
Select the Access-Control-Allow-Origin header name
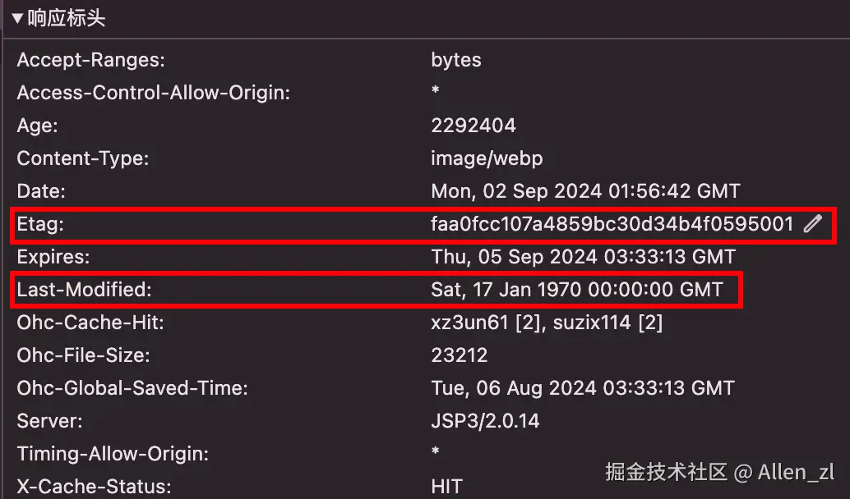[154, 93]
